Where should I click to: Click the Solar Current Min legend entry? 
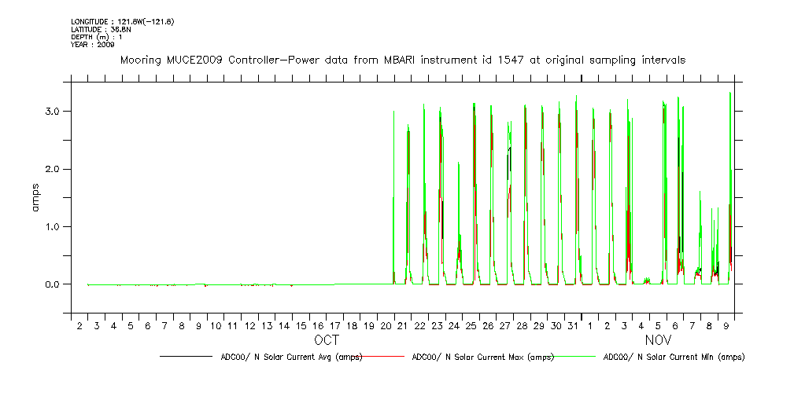[x=674, y=357]
